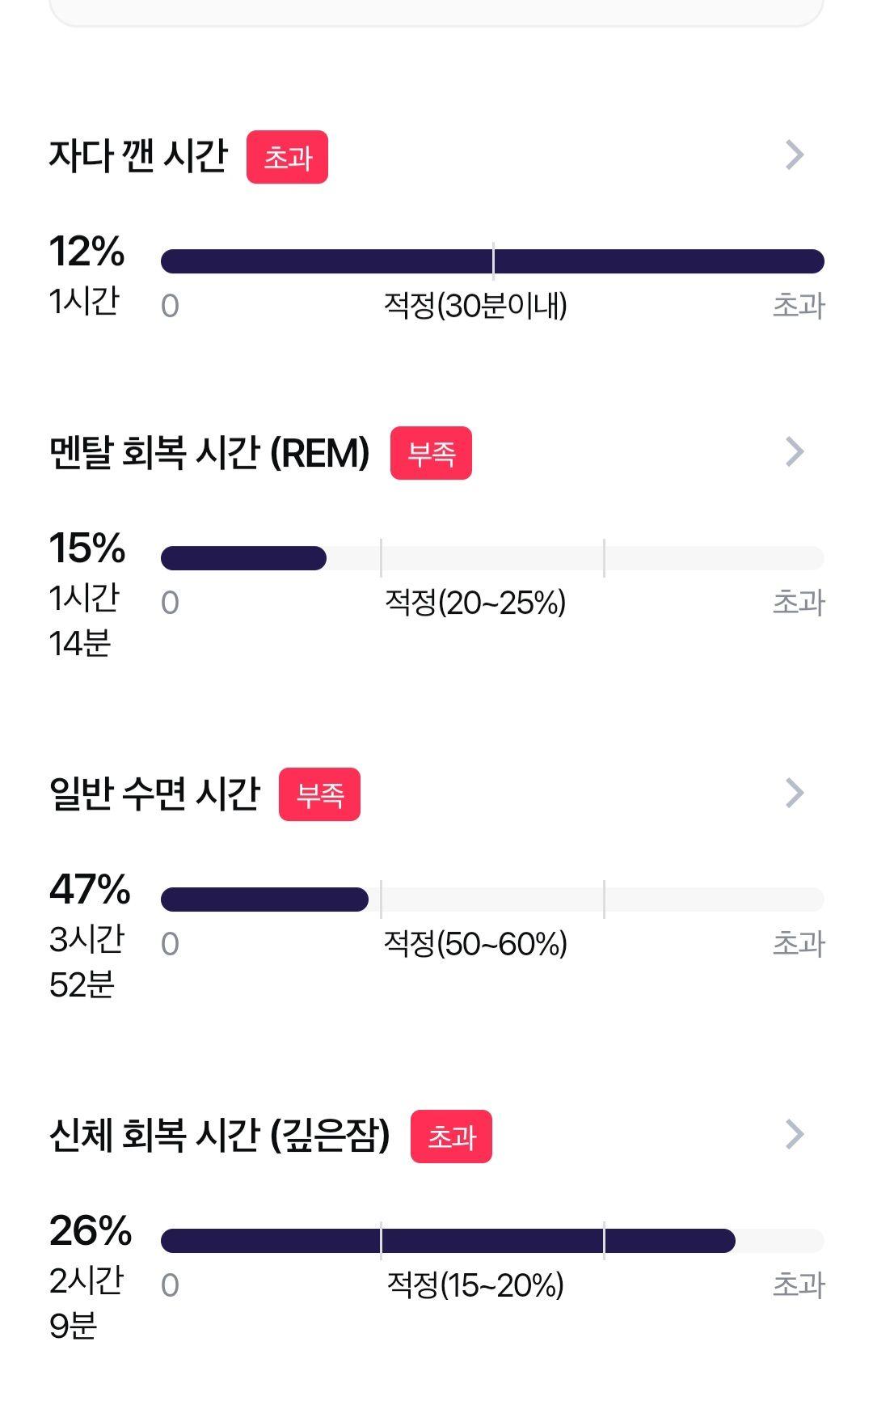Click the 일반 수면 47% progress bar
Screen dimensions: 873x1401
pos(492,899)
